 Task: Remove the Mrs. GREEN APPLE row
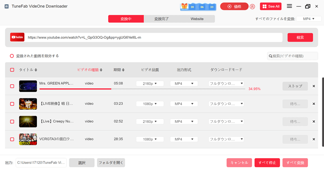[x=313, y=86]
